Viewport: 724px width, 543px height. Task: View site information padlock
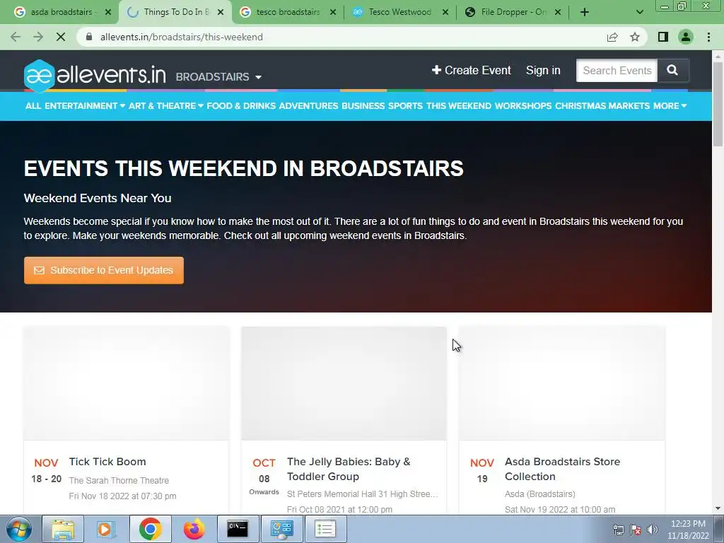point(89,37)
